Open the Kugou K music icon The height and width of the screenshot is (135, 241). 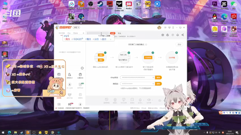[157, 5]
